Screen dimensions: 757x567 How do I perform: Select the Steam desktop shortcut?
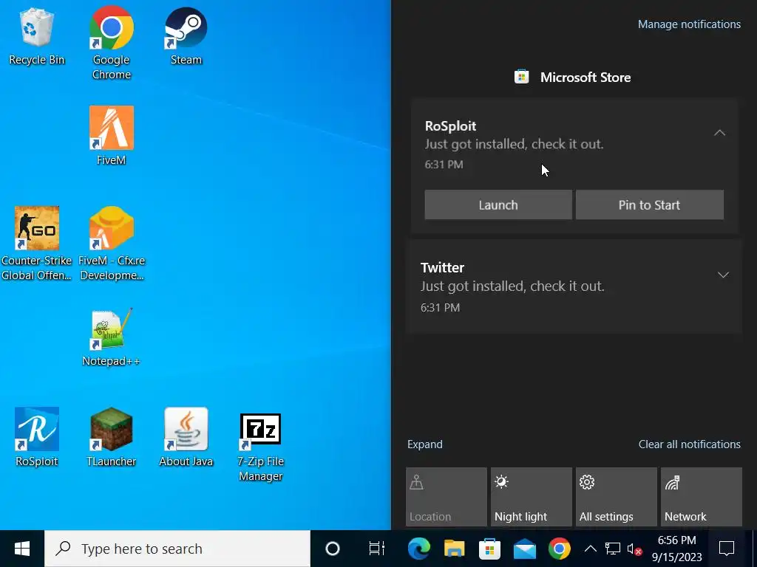click(186, 37)
